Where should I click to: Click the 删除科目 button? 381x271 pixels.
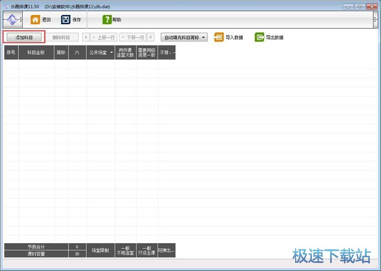click(61, 38)
